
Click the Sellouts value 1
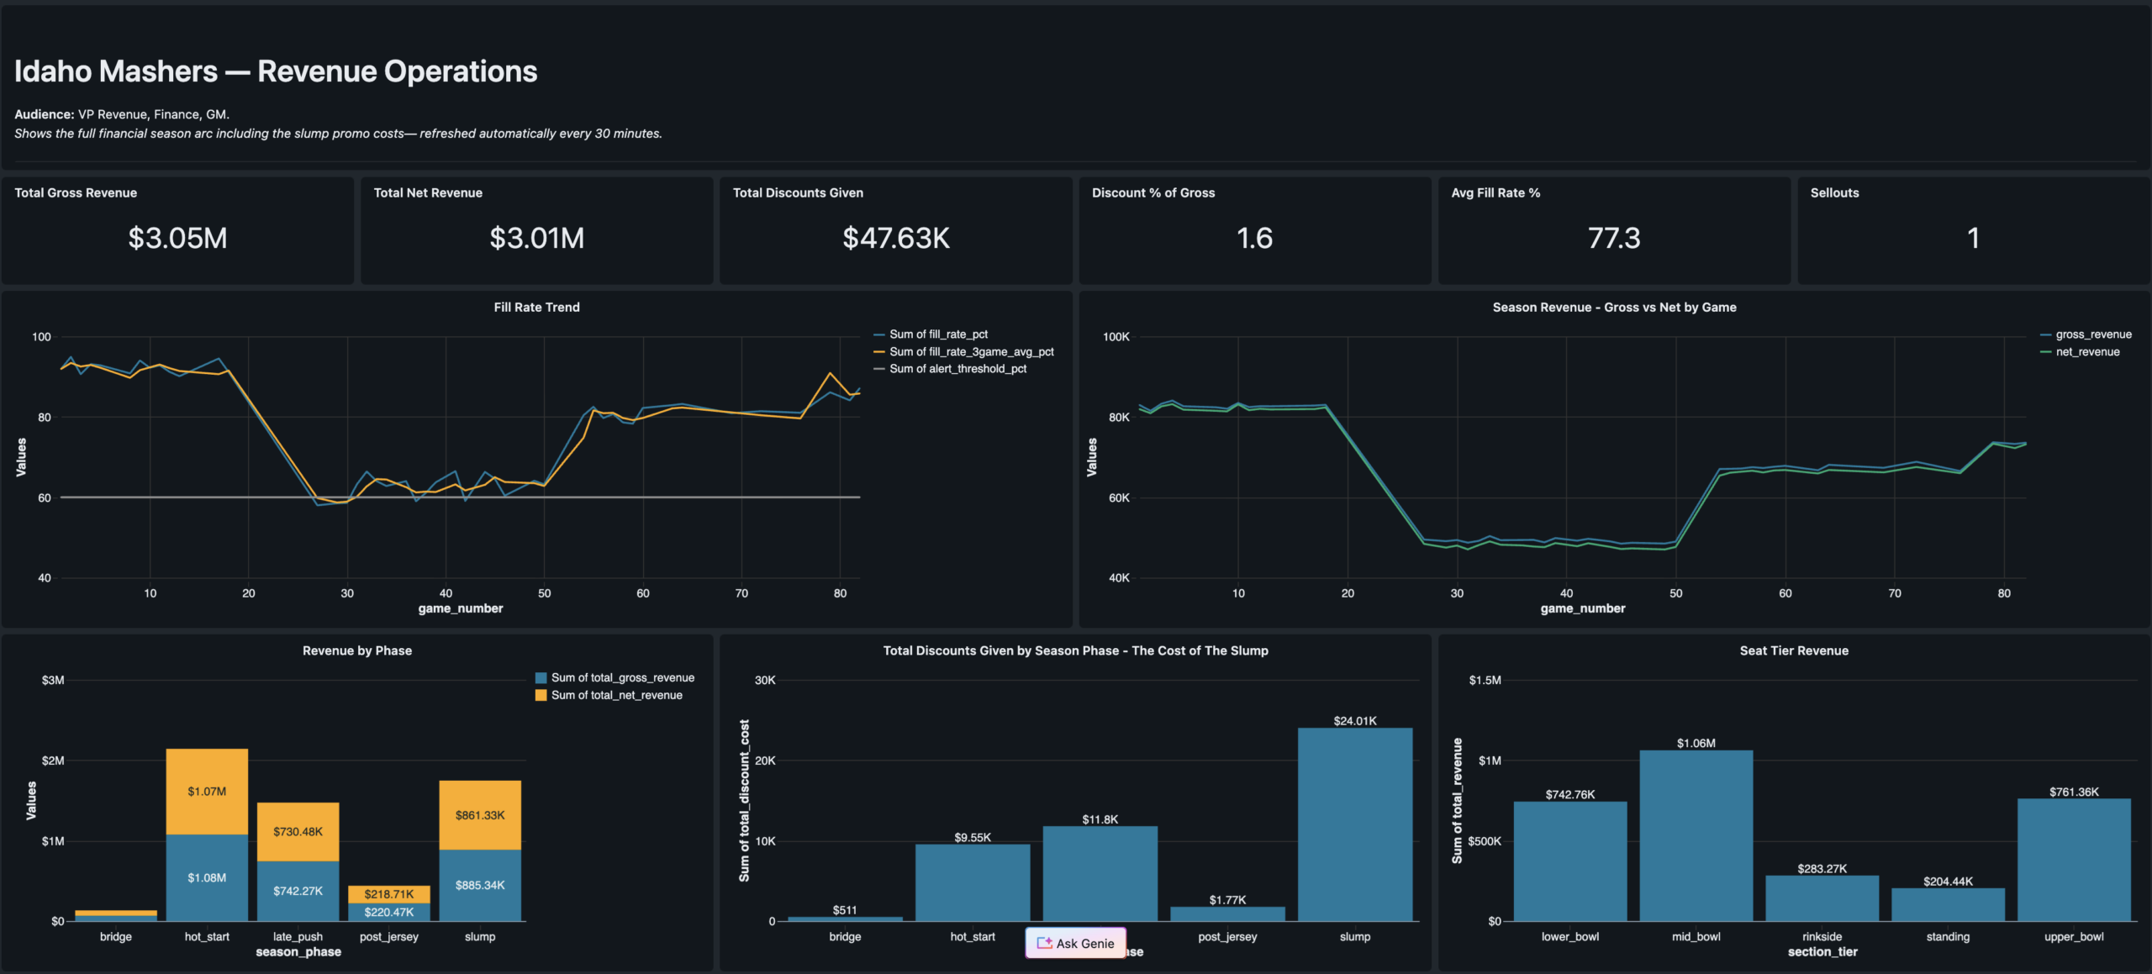[x=1973, y=238]
